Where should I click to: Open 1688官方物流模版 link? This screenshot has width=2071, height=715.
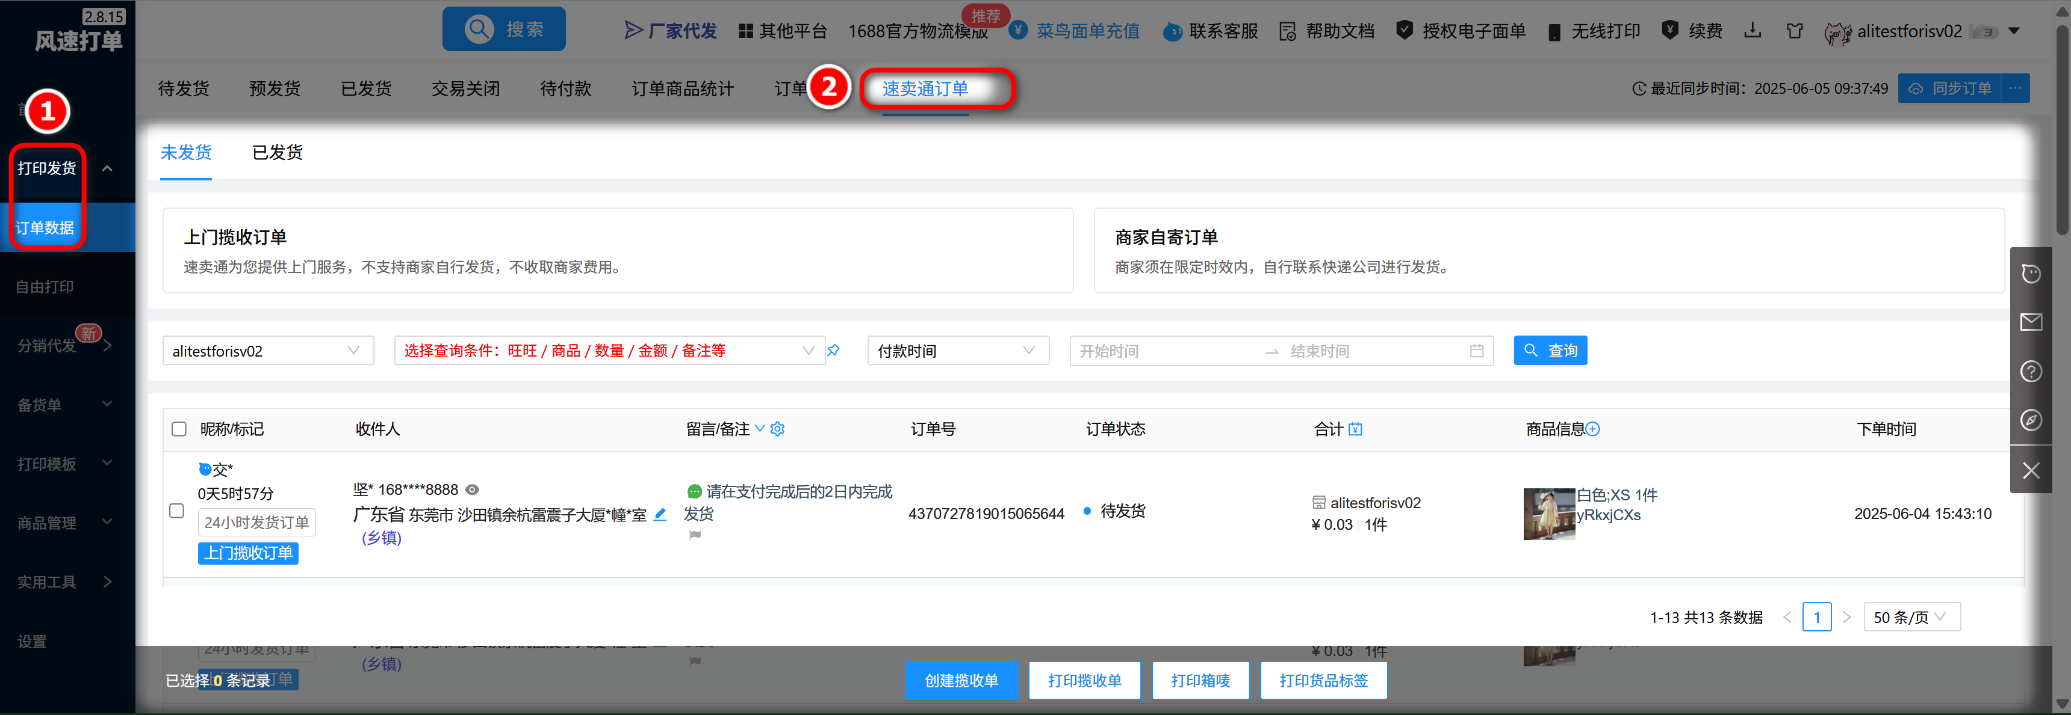tap(918, 31)
